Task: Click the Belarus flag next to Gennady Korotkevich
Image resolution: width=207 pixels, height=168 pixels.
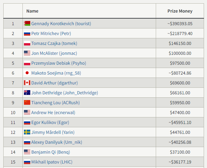Action: pyautogui.click(x=27, y=23)
